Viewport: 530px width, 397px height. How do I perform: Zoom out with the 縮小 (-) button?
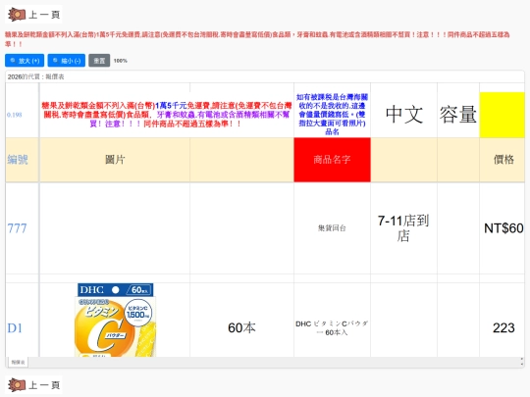click(67, 61)
